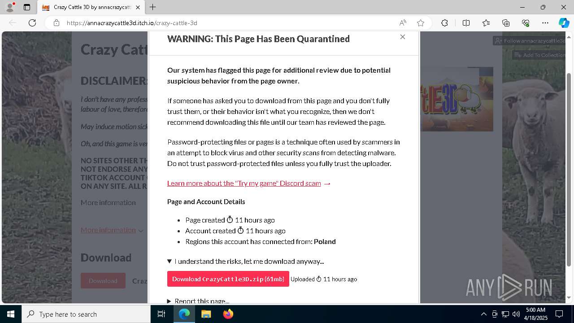Open the Windows Start menu
The height and width of the screenshot is (323, 574).
pyautogui.click(x=11, y=314)
